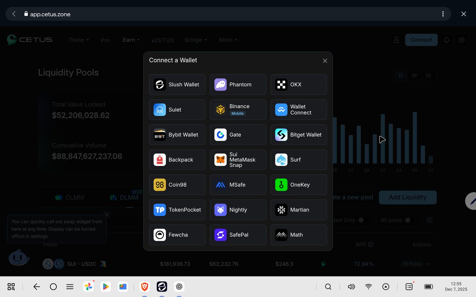This screenshot has height=297, width=476.
Task: Choose OneKey wallet
Action: [x=299, y=185]
